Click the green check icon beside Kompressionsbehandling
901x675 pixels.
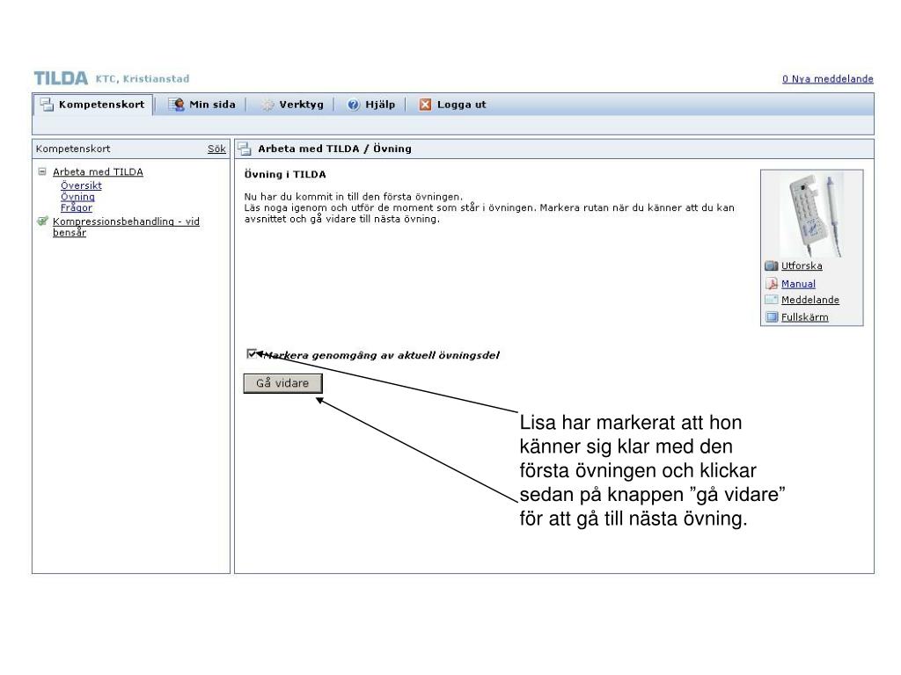pyautogui.click(x=42, y=221)
